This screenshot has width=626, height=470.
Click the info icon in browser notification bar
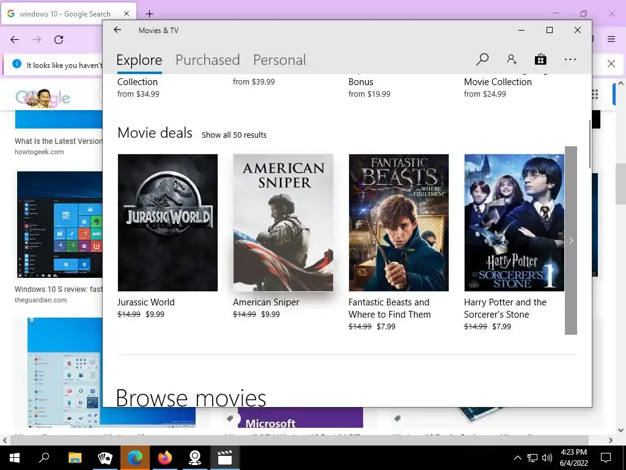(x=17, y=64)
